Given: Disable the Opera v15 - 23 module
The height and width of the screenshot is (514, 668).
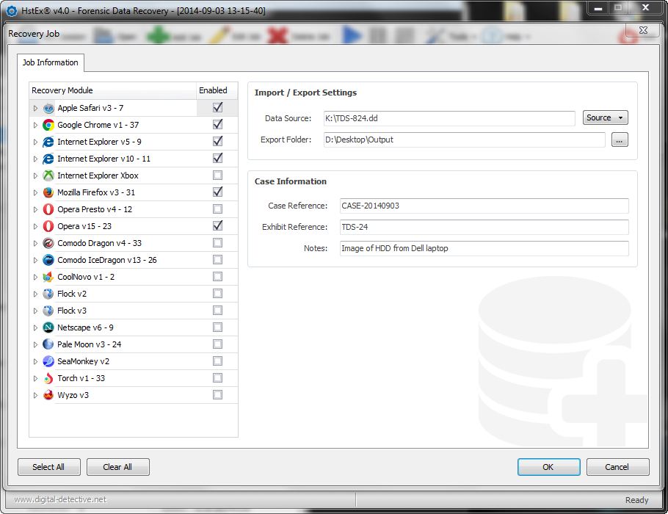Looking at the screenshot, I should tap(218, 225).
